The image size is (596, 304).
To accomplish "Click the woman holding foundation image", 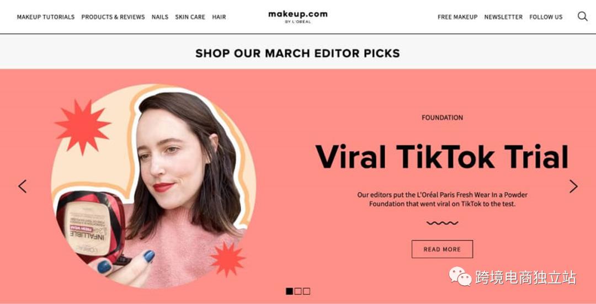I will point(153,186).
